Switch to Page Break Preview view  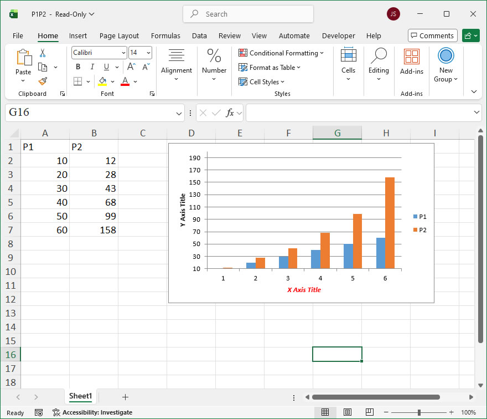click(369, 412)
